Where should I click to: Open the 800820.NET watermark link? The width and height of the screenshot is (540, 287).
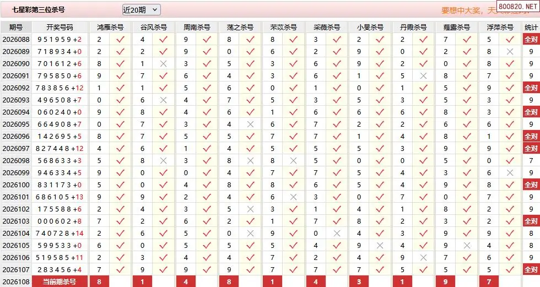tap(518, 6)
